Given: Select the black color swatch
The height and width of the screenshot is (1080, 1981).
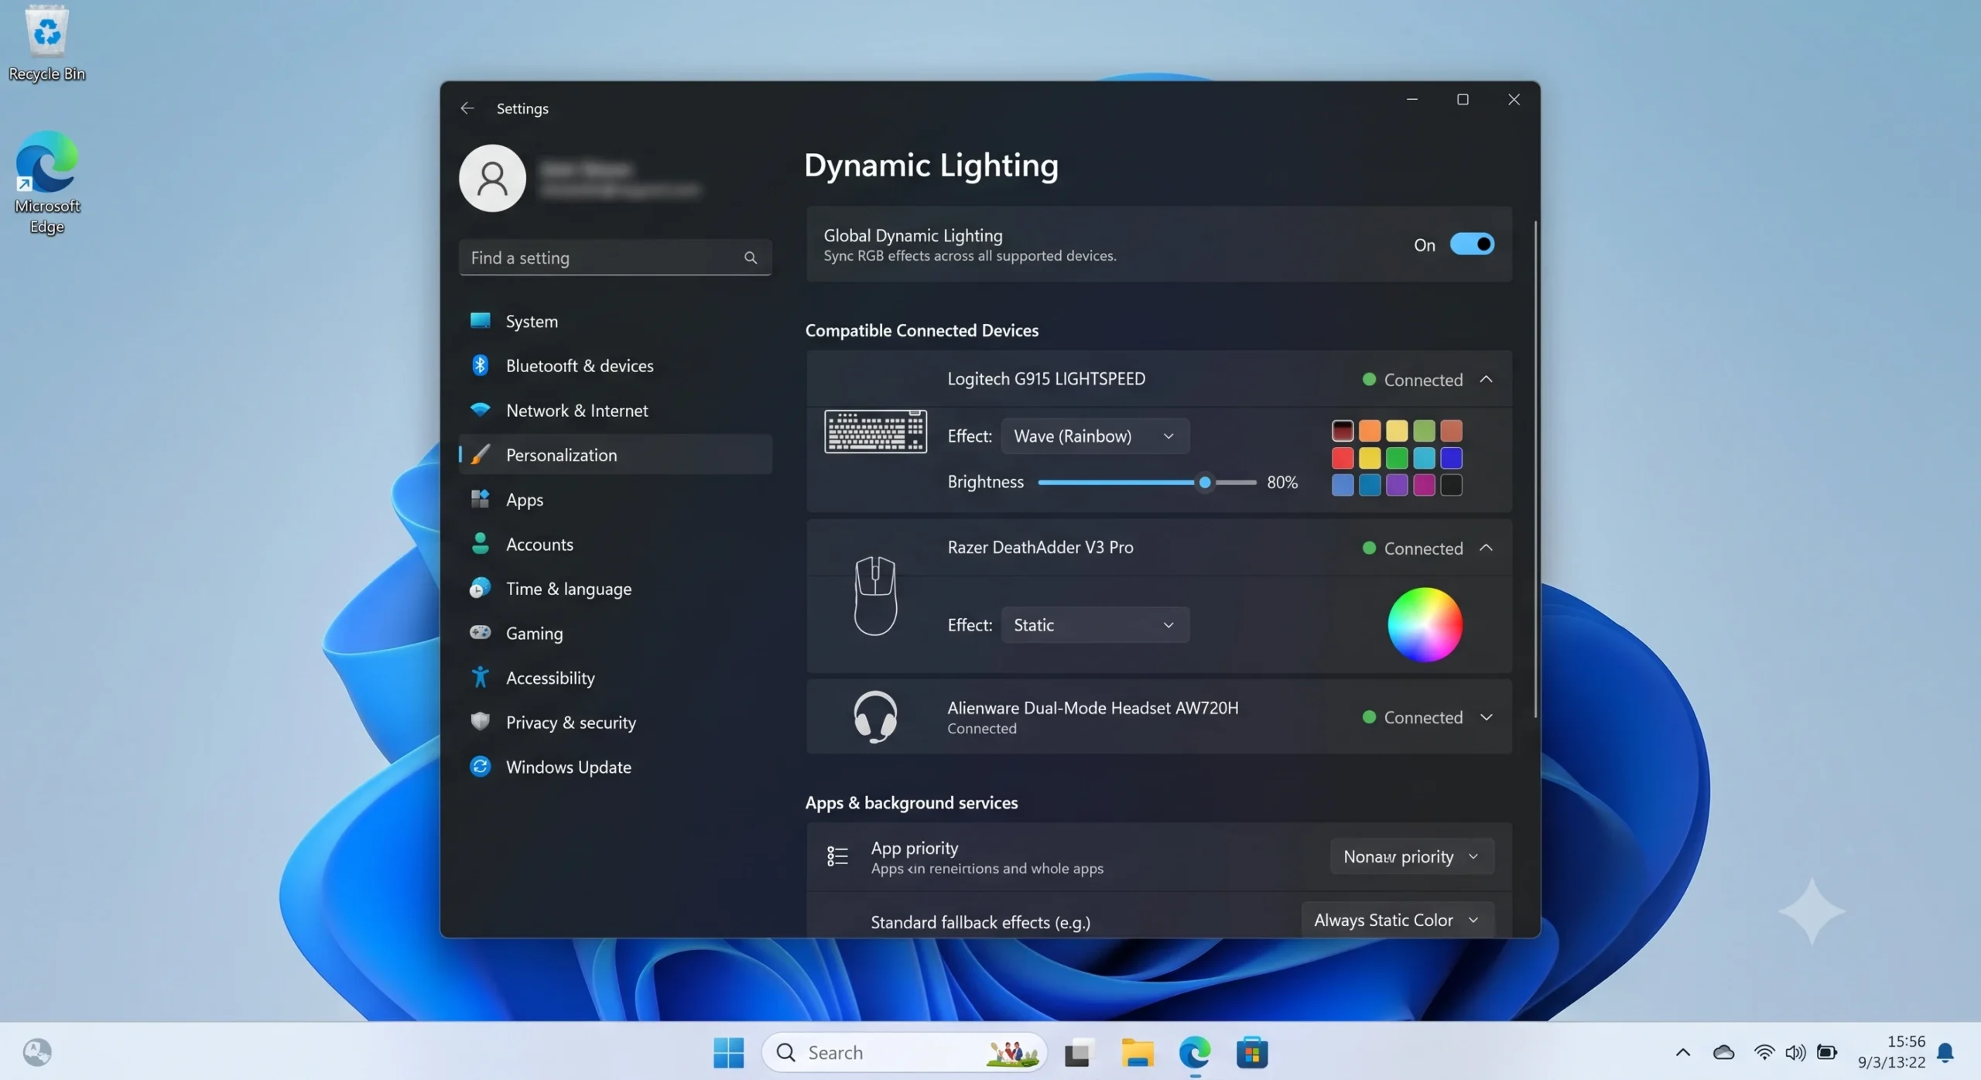Looking at the screenshot, I should coord(1450,484).
